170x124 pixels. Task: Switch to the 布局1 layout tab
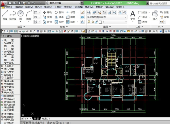(x=45, y=119)
